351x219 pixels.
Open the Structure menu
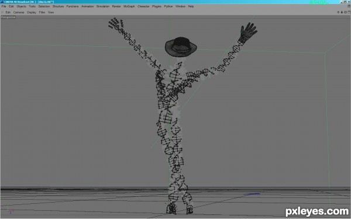pyautogui.click(x=58, y=6)
